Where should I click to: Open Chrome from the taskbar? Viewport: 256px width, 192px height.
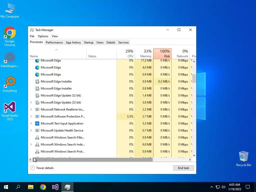click(43, 187)
